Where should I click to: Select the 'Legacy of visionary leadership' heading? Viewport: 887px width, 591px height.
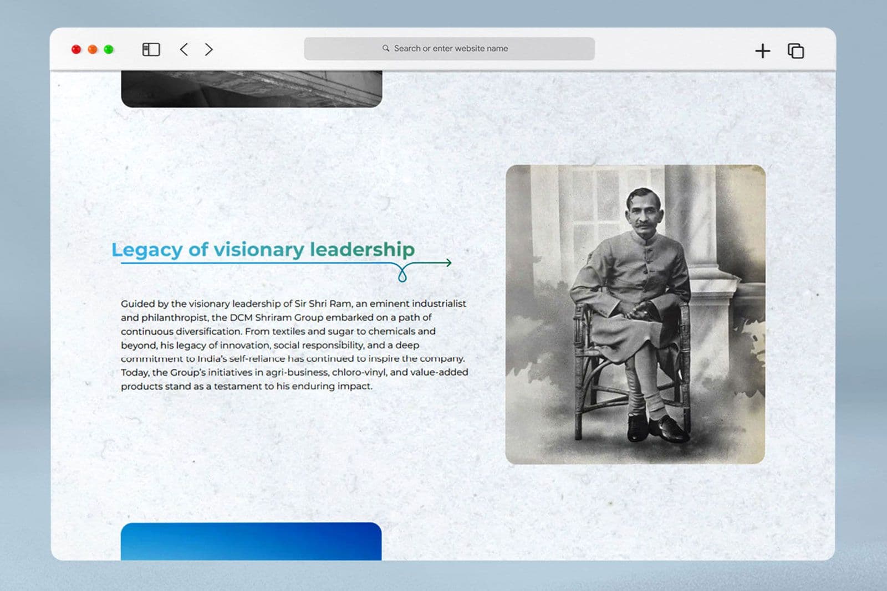click(263, 249)
